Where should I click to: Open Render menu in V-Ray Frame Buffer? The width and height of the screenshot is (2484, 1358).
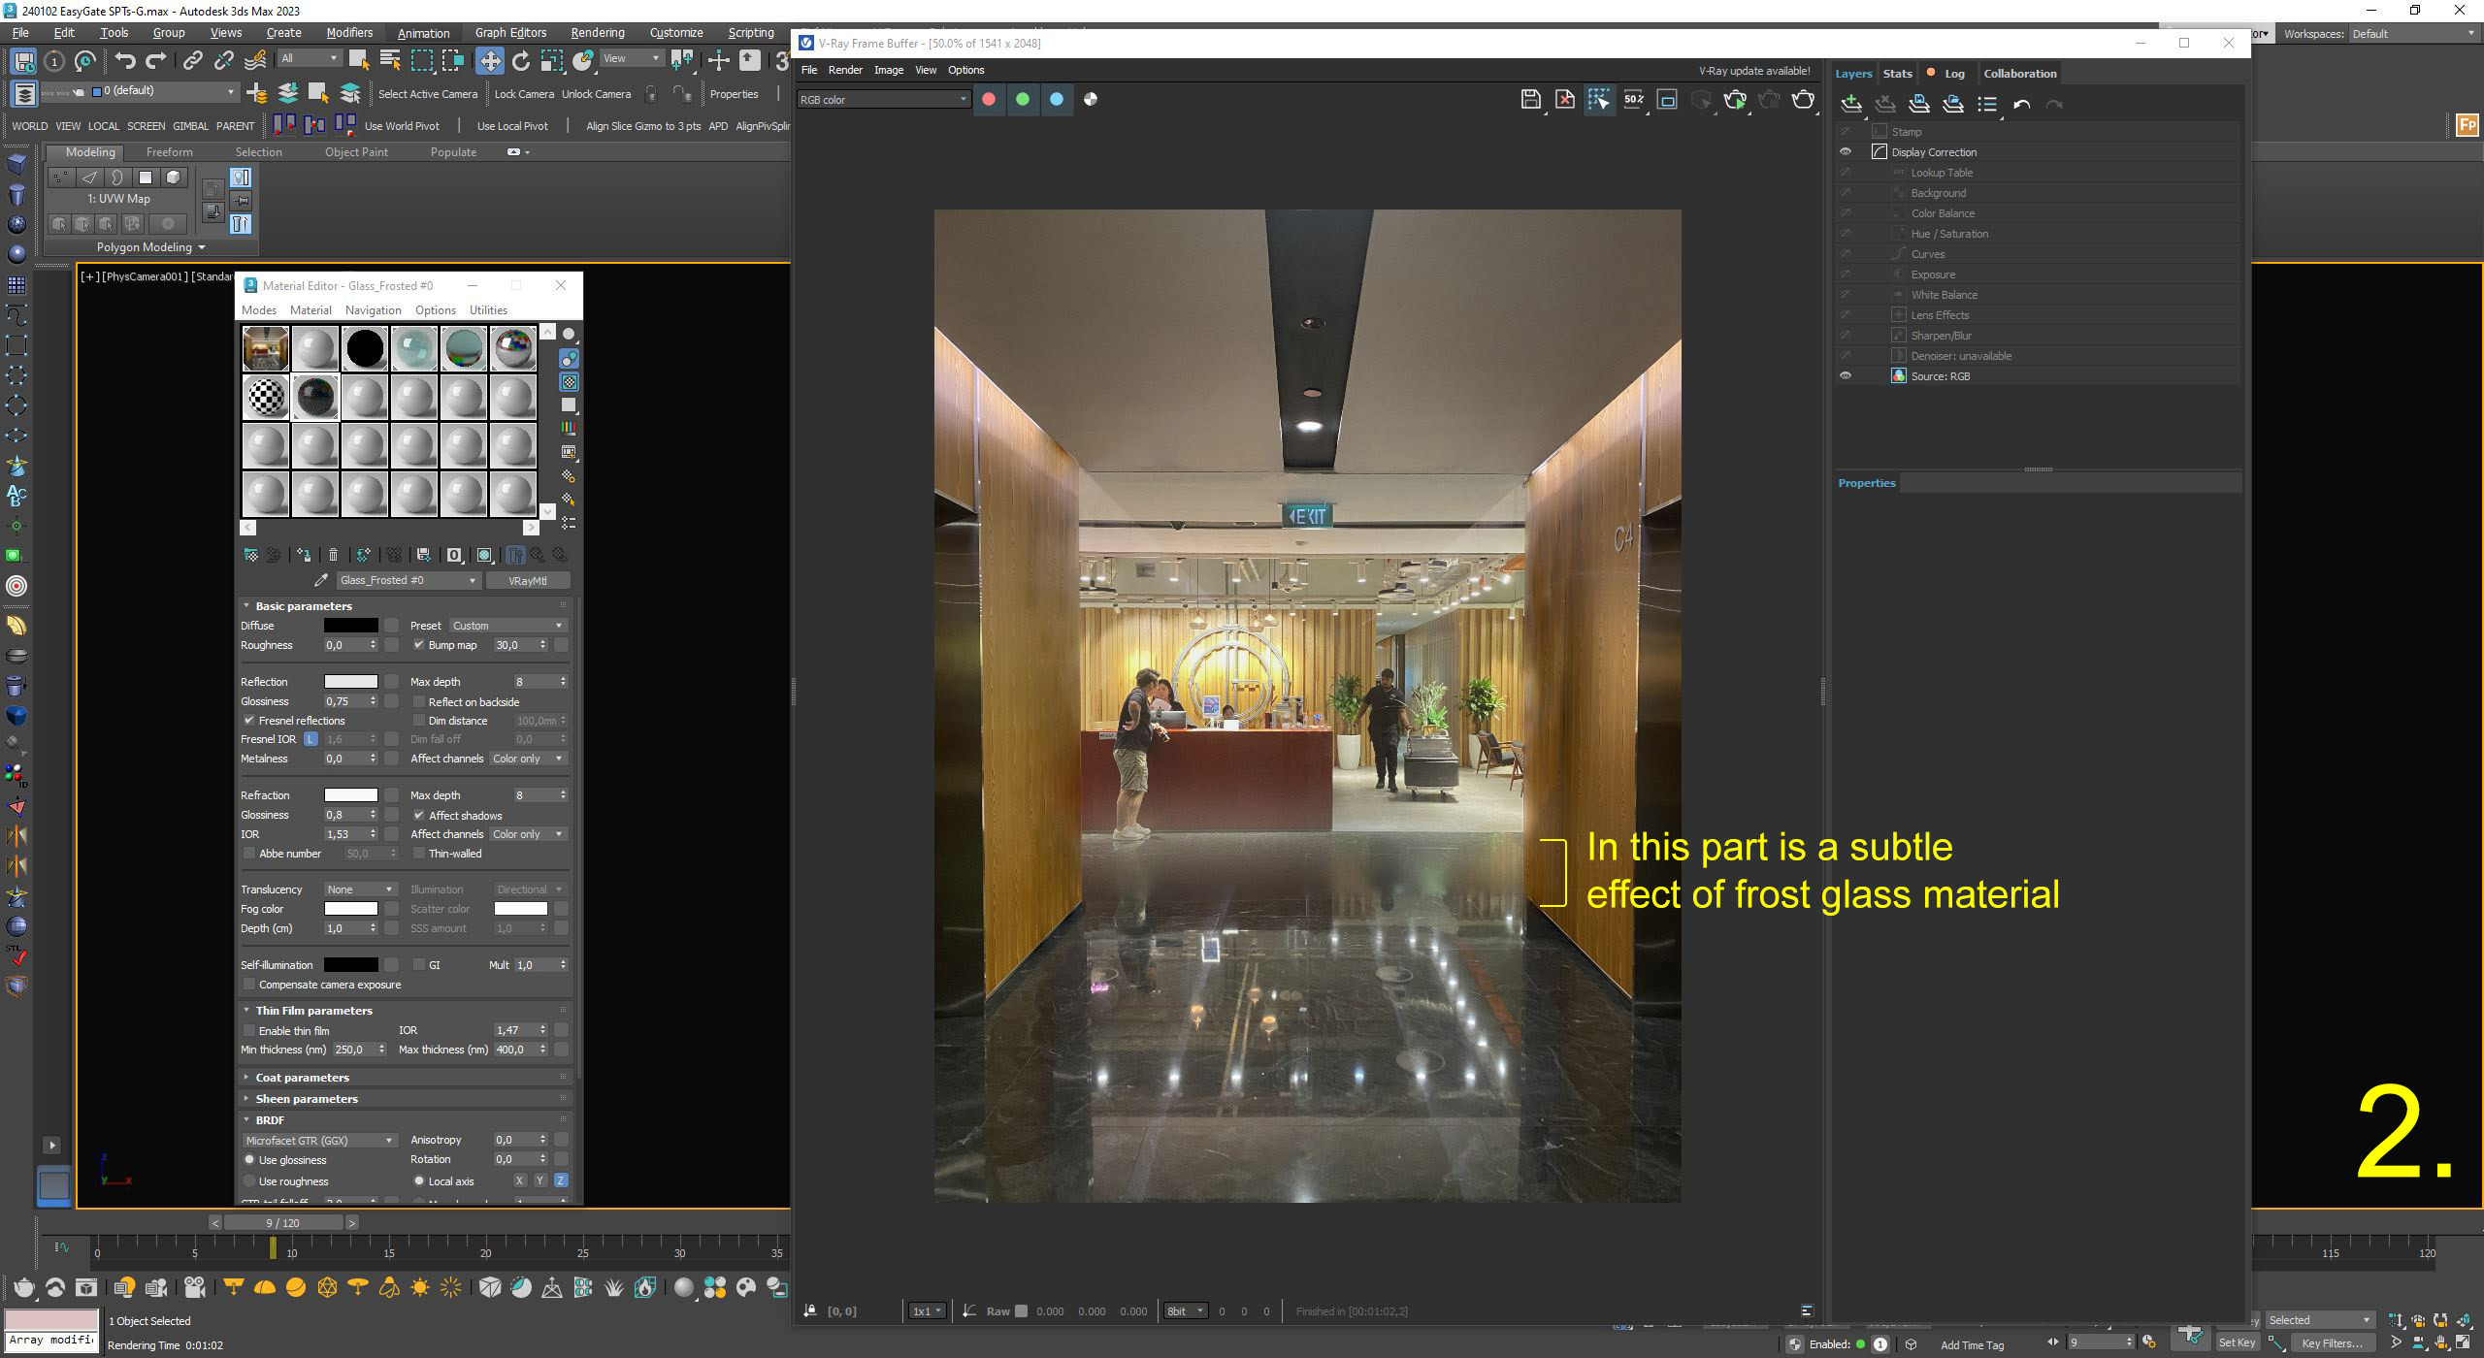click(845, 70)
